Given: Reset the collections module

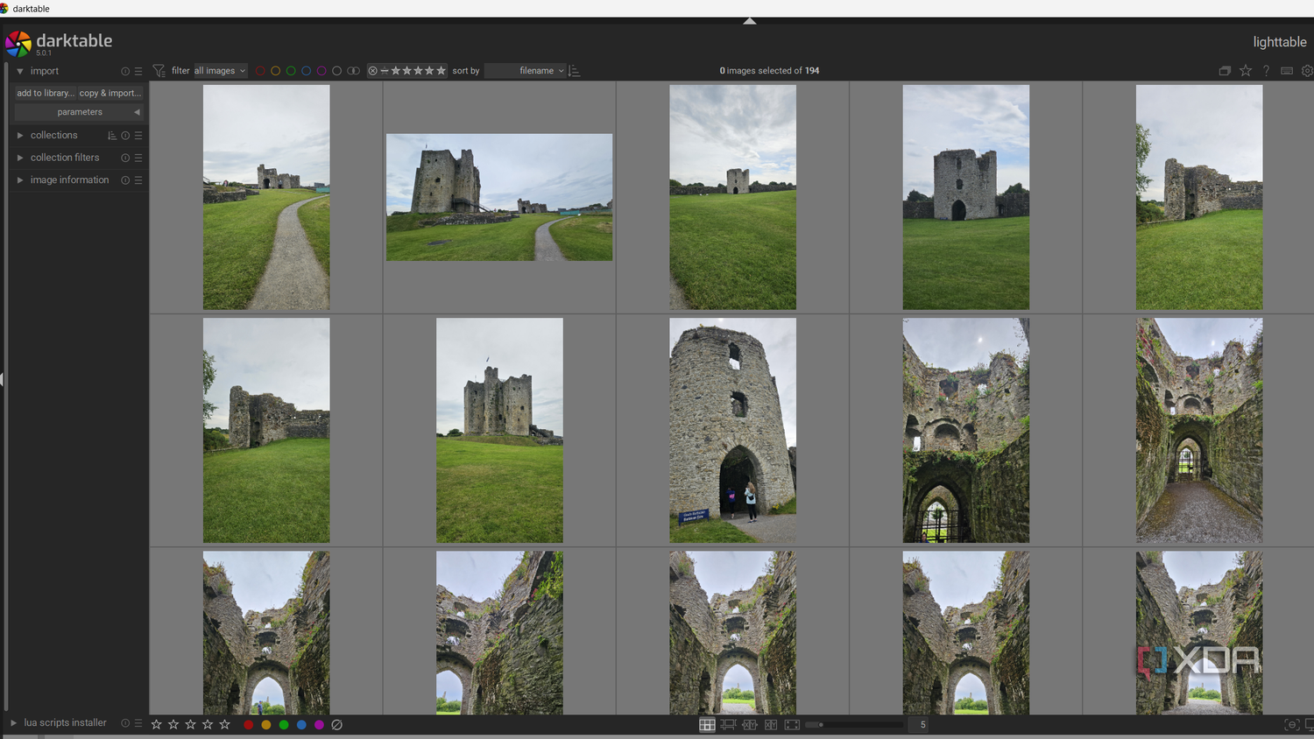Looking at the screenshot, I should coord(125,135).
